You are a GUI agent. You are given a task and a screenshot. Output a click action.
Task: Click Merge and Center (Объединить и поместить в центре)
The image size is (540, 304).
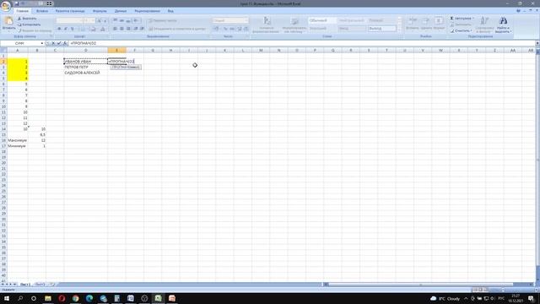(177, 29)
